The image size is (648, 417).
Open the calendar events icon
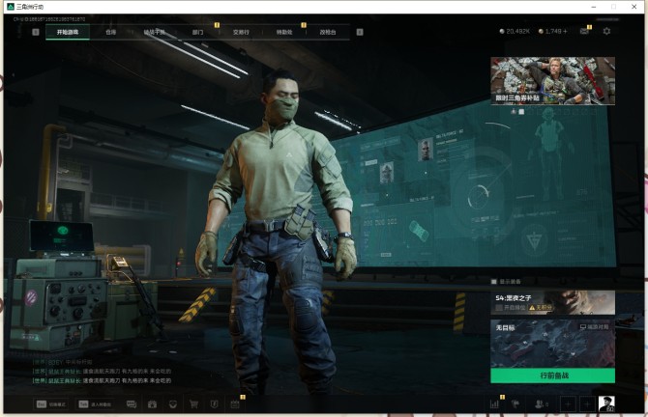click(235, 404)
